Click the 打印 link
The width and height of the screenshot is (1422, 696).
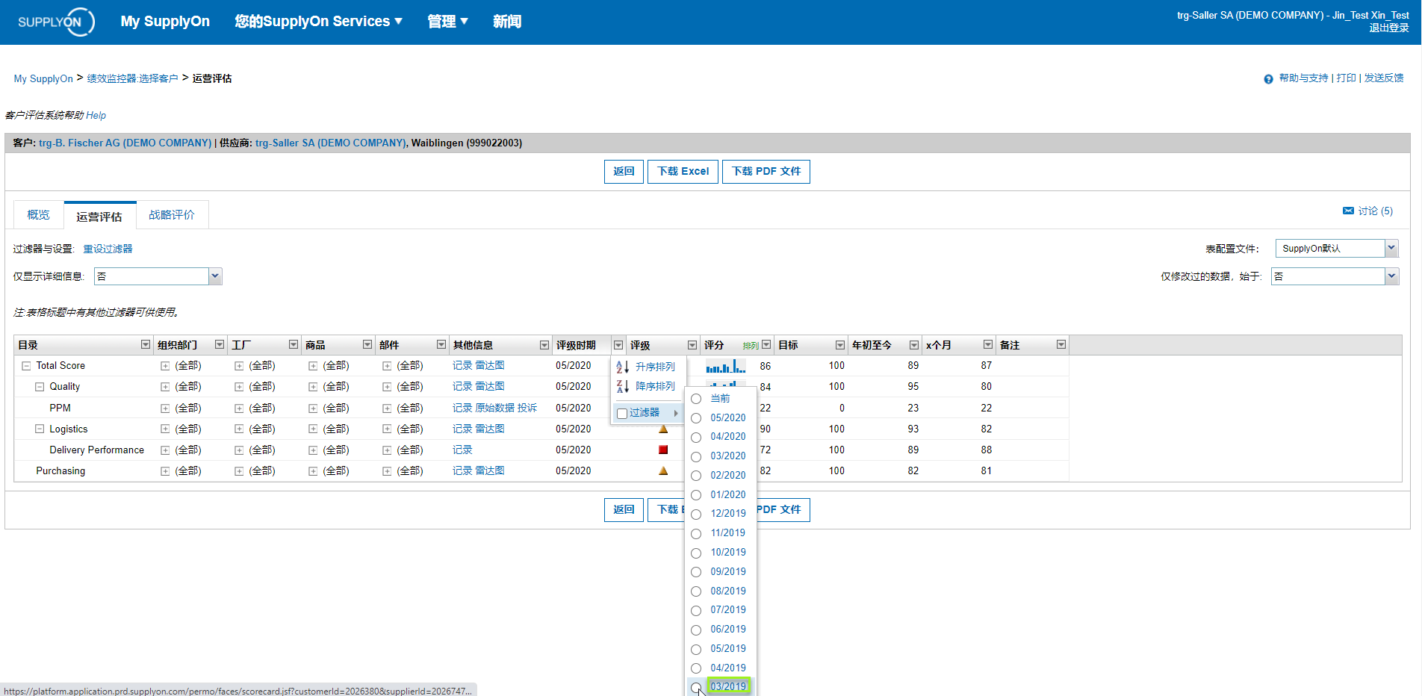[1346, 78]
